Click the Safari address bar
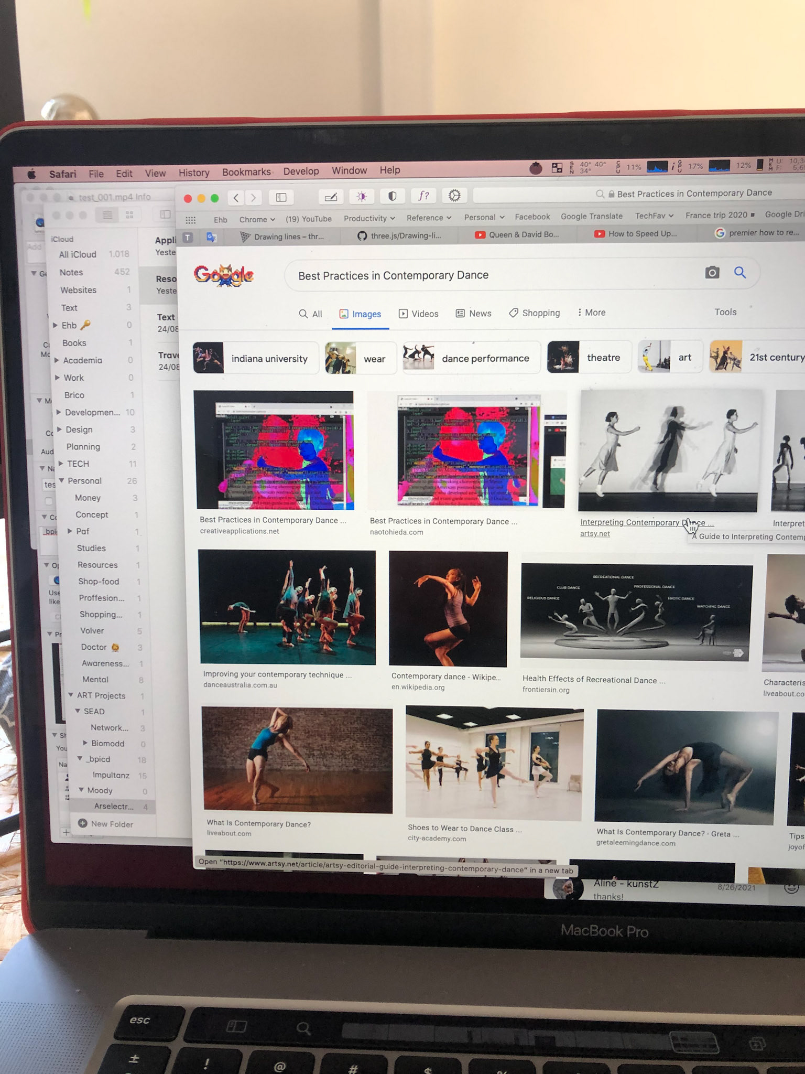 pos(639,194)
